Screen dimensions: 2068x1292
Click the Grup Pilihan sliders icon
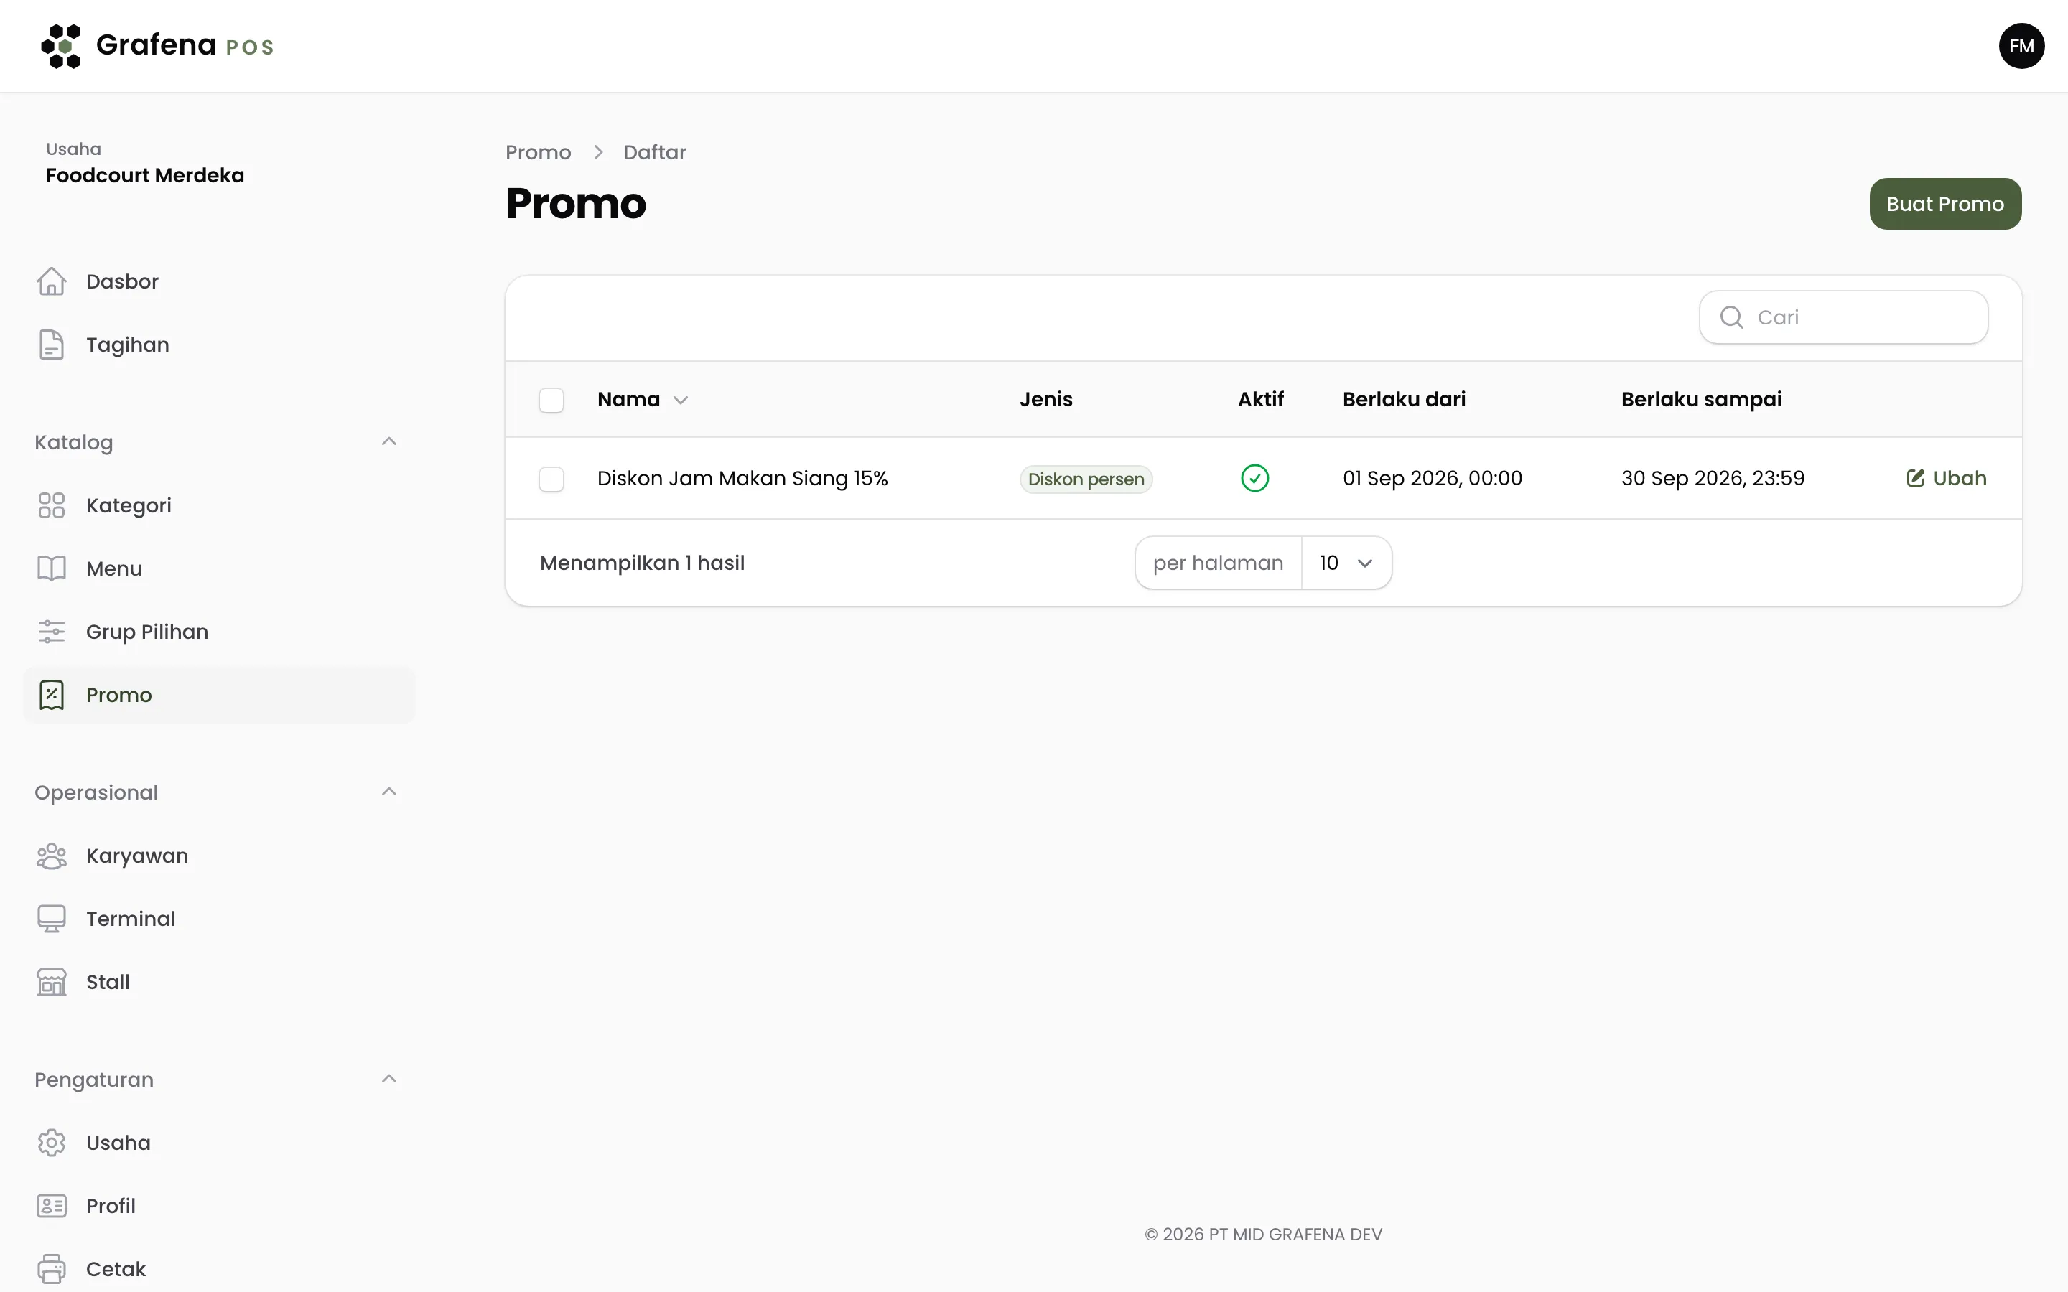click(51, 632)
